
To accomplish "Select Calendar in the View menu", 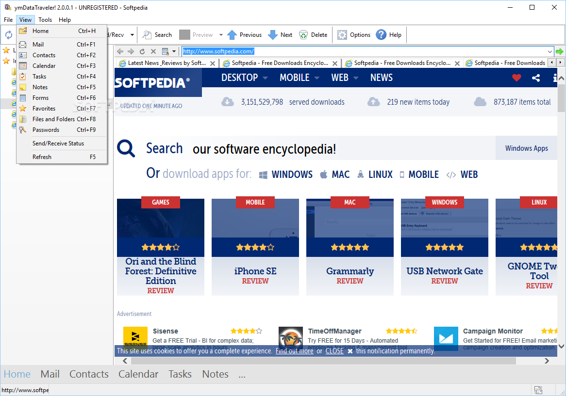I will pos(62,65).
